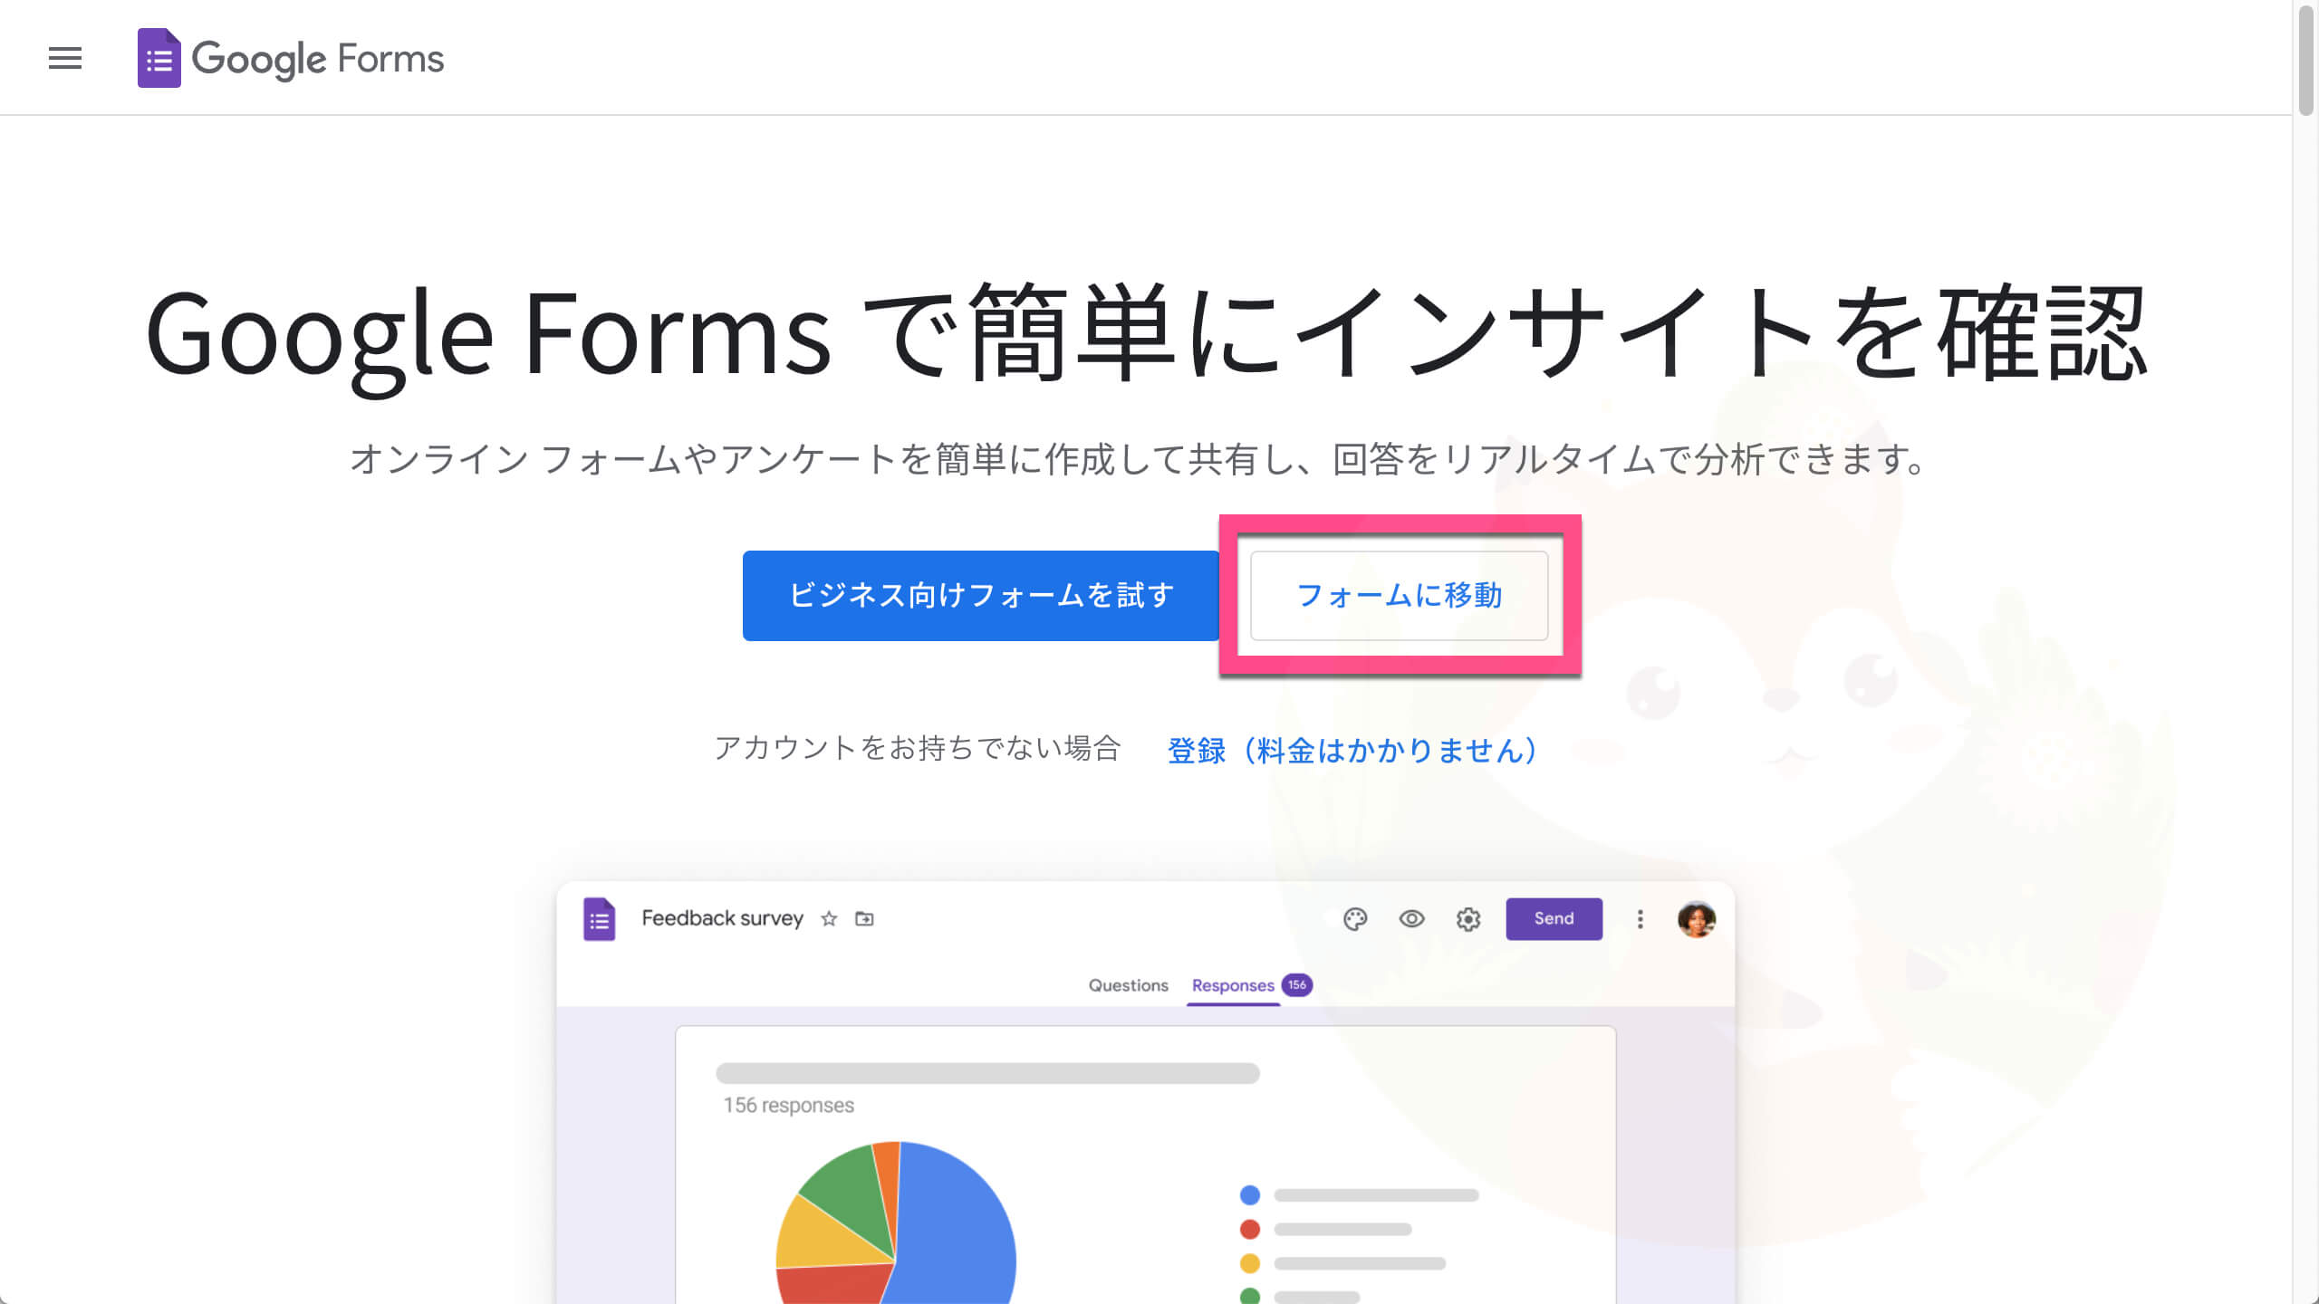This screenshot has height=1304, width=2319.
Task: Click the eye preview icon
Action: (x=1411, y=919)
